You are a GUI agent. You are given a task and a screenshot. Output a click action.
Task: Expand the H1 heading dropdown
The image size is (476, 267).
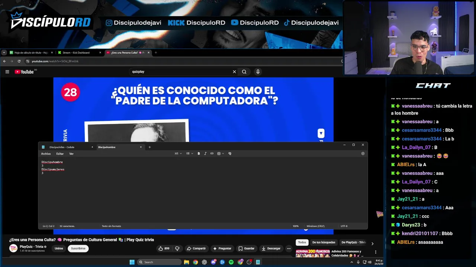[x=178, y=154]
